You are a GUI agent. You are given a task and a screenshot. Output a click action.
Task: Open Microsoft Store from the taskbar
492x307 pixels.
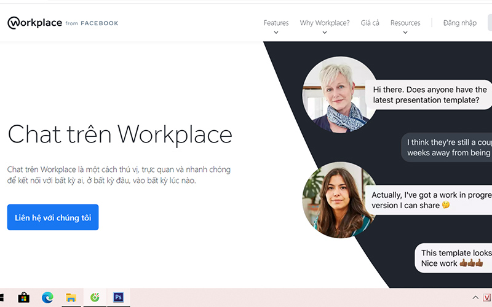point(23,297)
